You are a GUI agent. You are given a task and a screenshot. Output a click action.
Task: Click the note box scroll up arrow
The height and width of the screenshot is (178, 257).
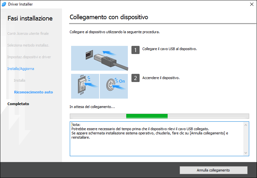[x=246, y=125]
